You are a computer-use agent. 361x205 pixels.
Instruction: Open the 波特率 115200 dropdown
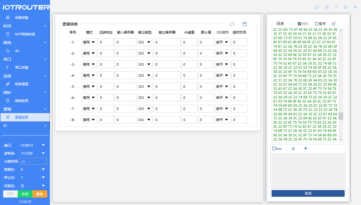(32, 153)
